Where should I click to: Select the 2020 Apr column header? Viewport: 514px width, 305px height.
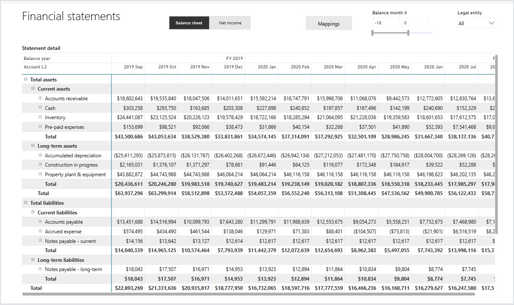pyautogui.click(x=367, y=67)
